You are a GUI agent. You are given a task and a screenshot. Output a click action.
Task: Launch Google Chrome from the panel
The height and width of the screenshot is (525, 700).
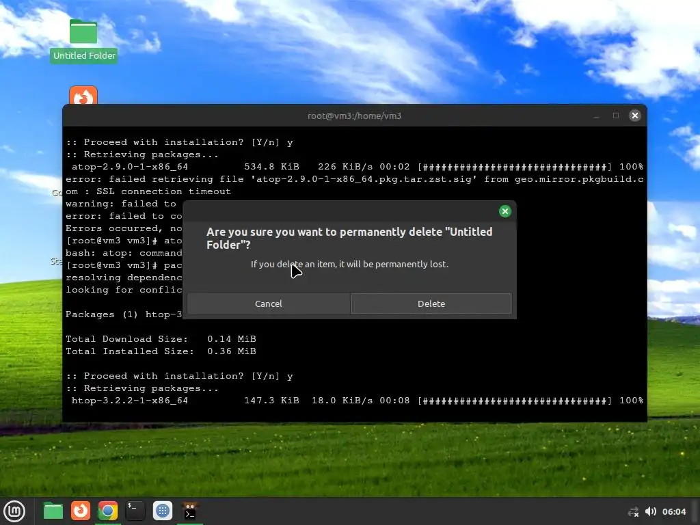[107, 511]
